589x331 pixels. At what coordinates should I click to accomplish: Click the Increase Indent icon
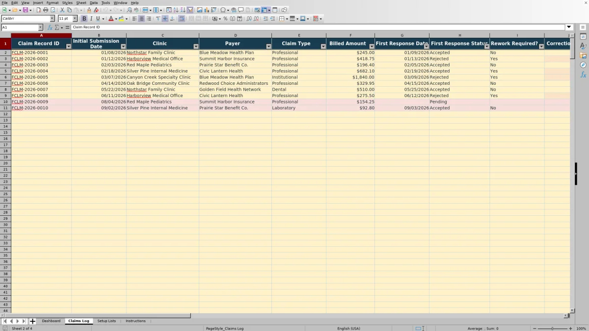tap(266, 19)
